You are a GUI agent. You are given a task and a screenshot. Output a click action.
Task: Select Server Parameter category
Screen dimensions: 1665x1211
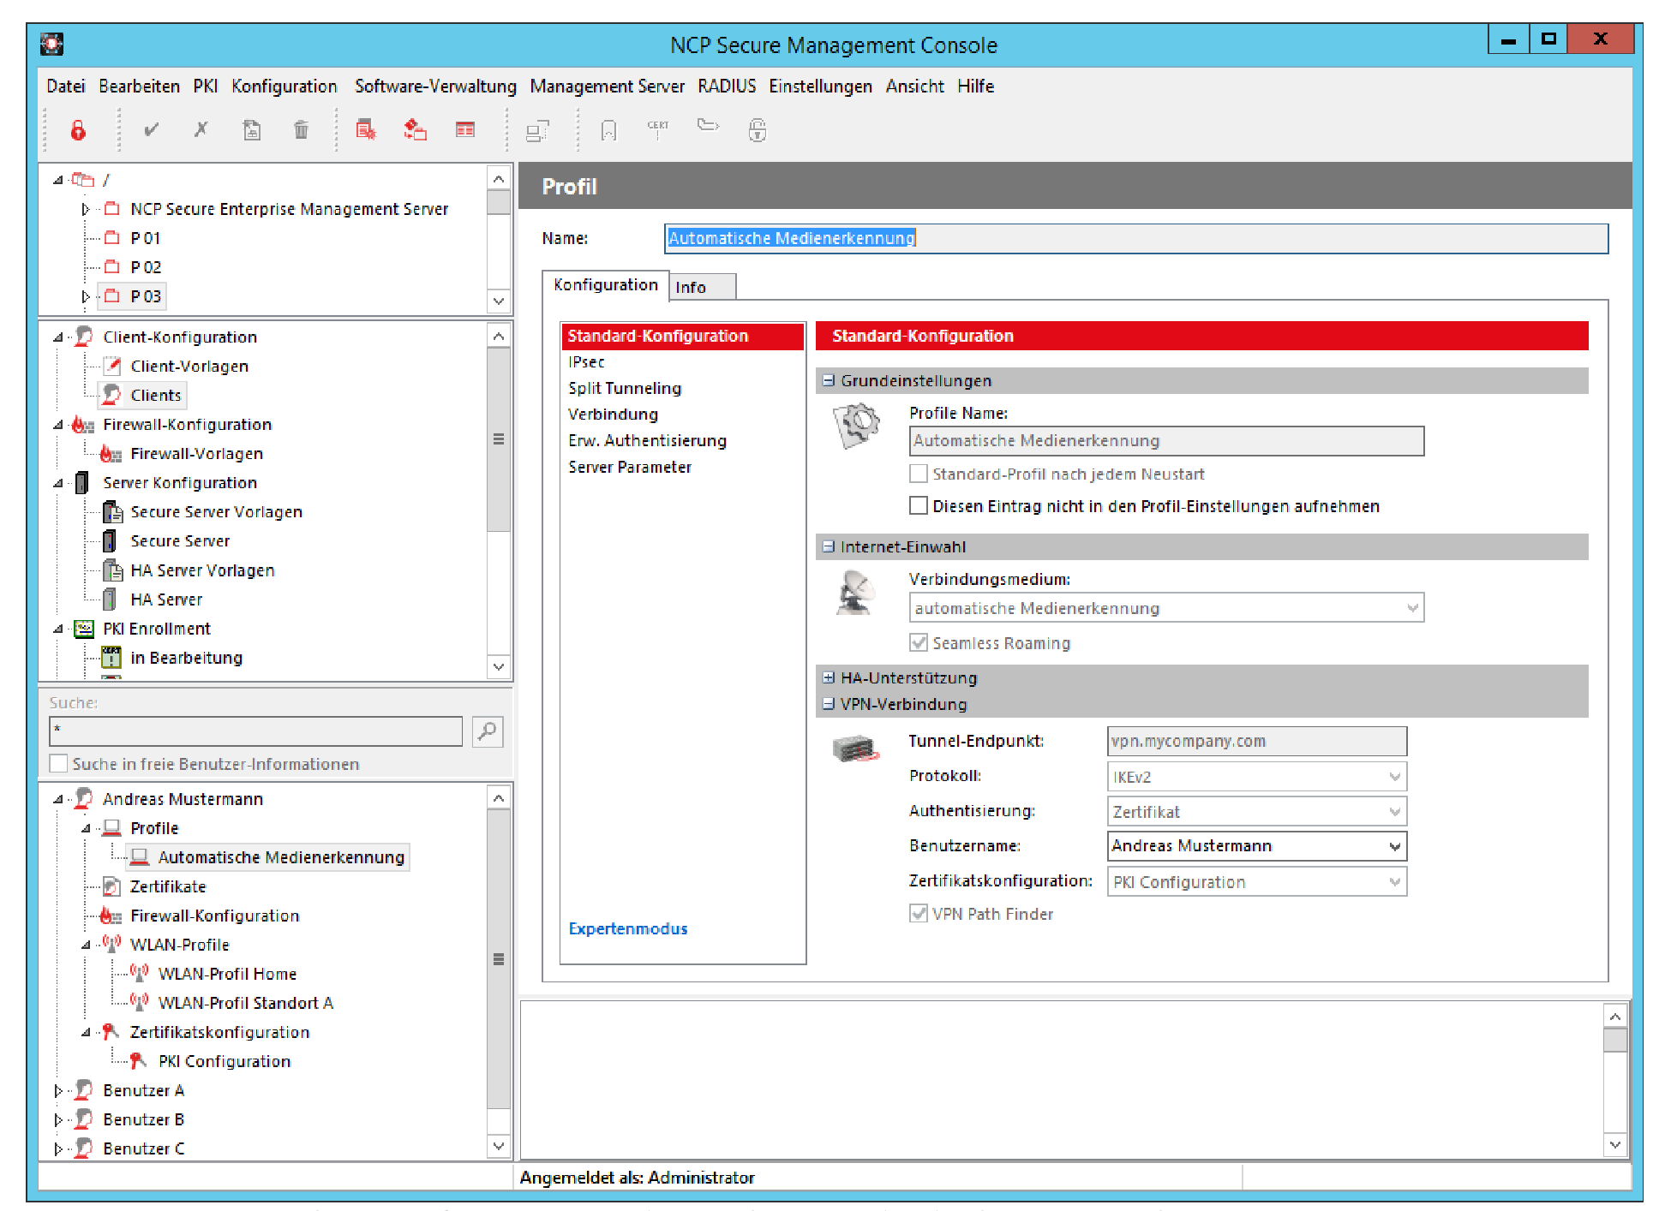point(629,468)
